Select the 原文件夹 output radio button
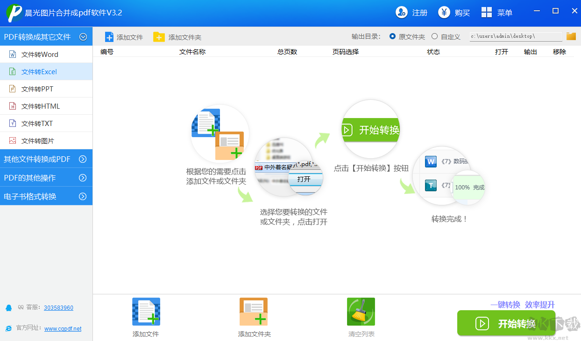Viewport: 581px width, 341px height. (x=392, y=36)
